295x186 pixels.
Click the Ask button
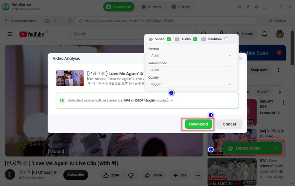point(180,175)
